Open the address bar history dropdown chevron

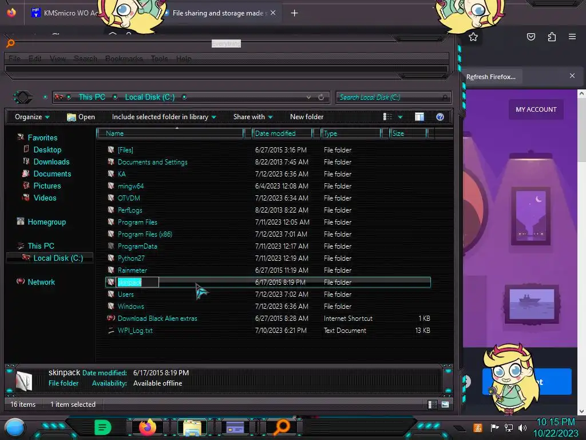pos(308,97)
